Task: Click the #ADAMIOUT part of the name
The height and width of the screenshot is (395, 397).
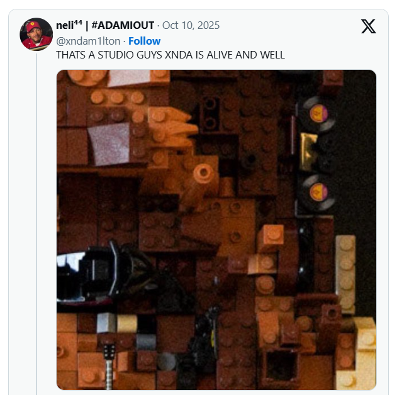Action: pos(123,25)
